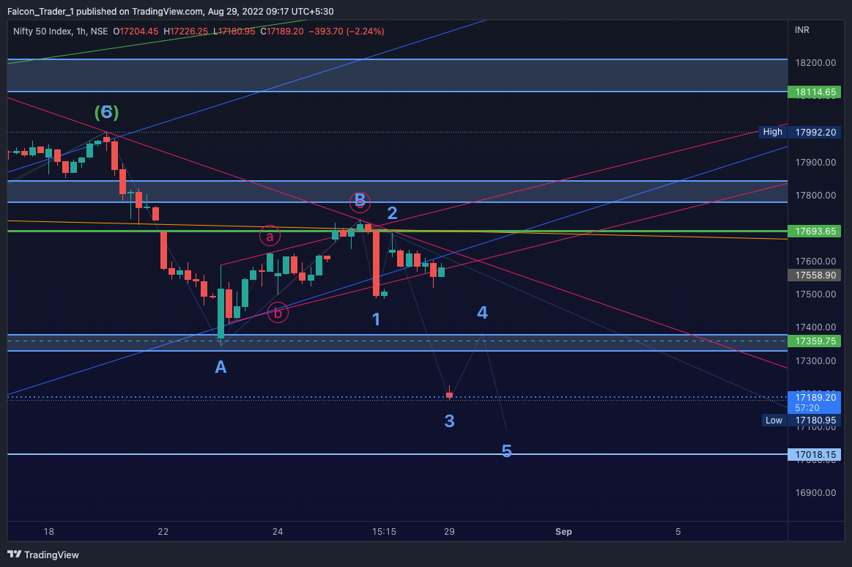
Task: Click the blue wave label '2'
Action: tap(393, 213)
